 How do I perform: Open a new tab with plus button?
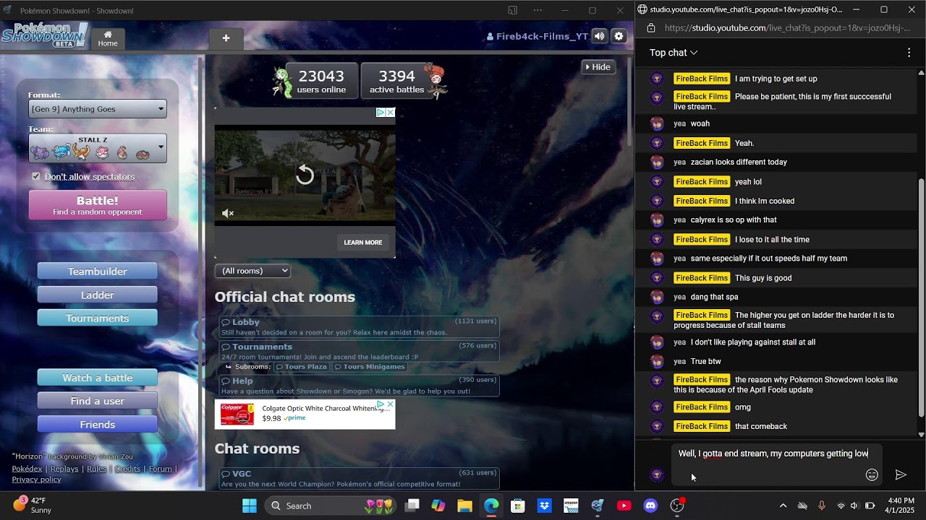[x=226, y=39]
